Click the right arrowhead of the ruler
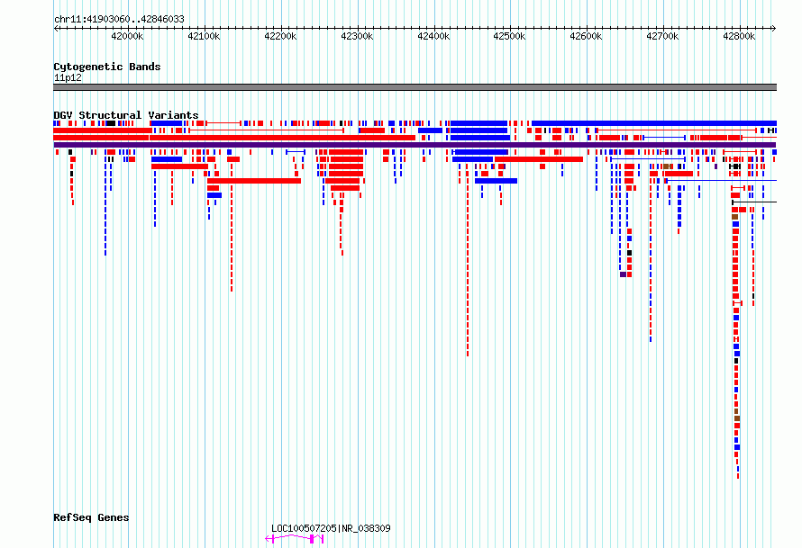Image resolution: width=802 pixels, height=548 pixels. pyautogui.click(x=774, y=28)
